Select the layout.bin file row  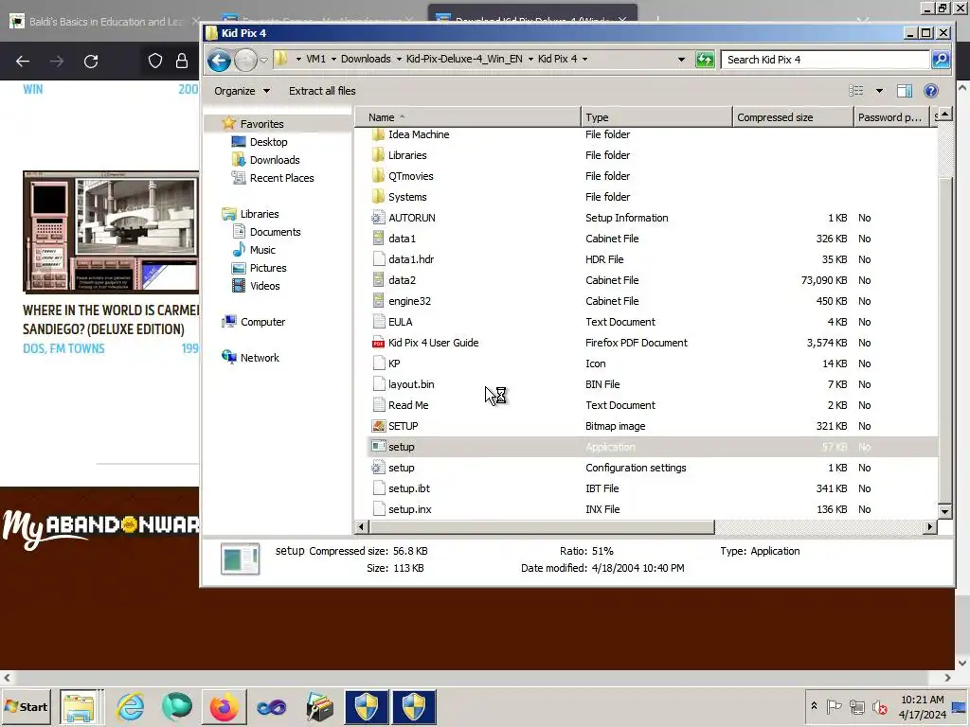pos(653,384)
